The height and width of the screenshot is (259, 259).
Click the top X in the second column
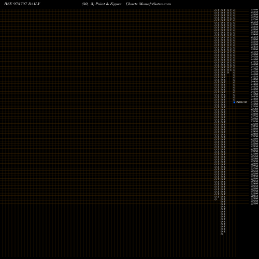[x=219, y=10]
